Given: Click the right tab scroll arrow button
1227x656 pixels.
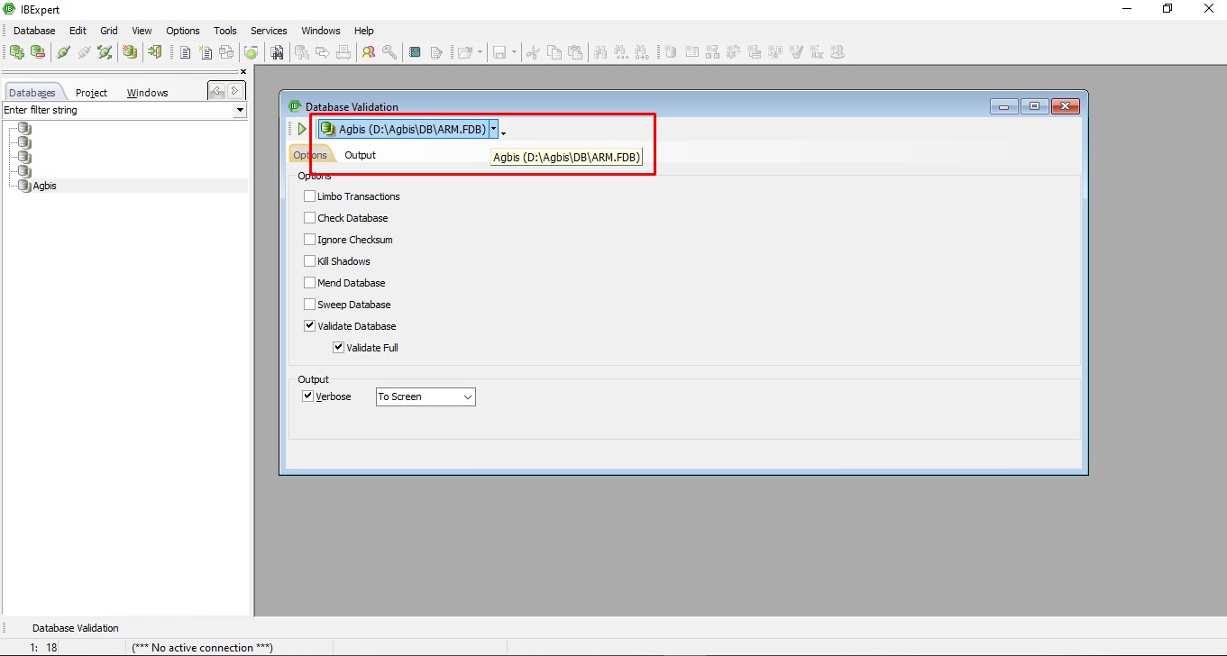Looking at the screenshot, I should 235,90.
